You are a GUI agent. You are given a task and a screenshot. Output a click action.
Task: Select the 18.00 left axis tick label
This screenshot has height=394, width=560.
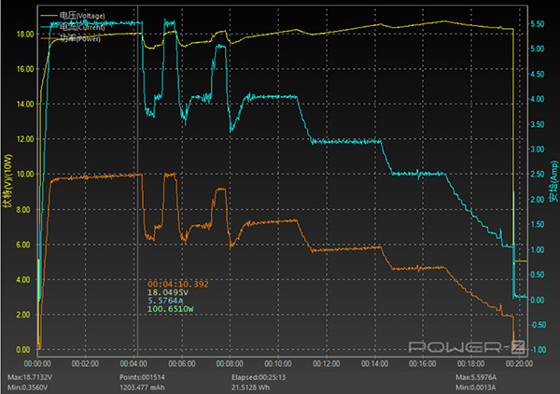coord(24,34)
